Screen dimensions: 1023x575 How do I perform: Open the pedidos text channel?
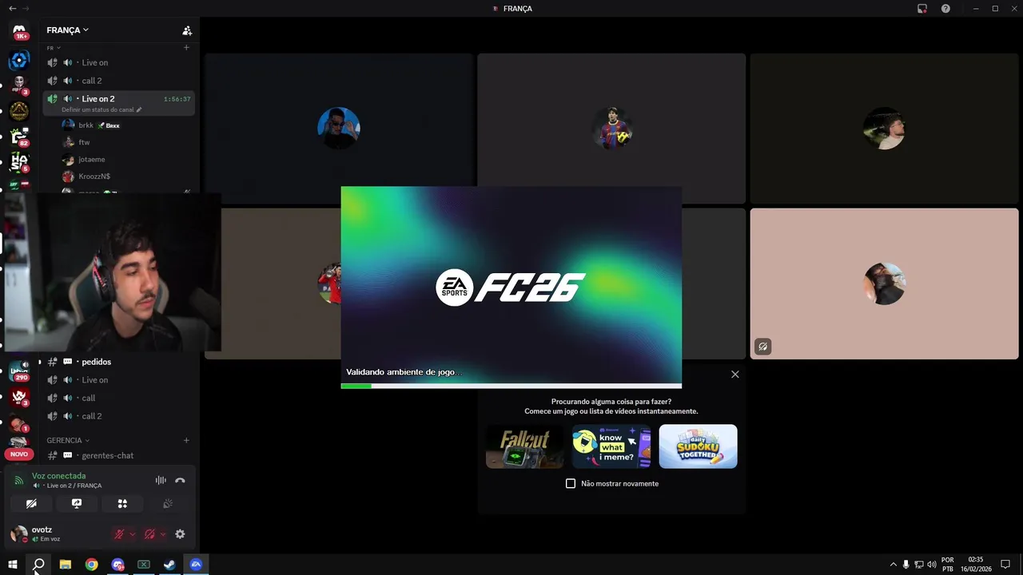click(x=118, y=362)
